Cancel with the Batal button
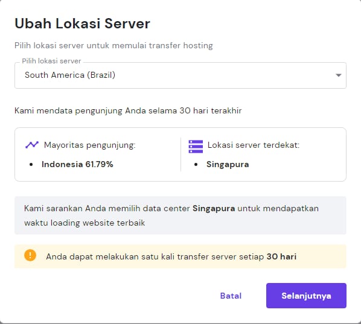 click(x=231, y=296)
